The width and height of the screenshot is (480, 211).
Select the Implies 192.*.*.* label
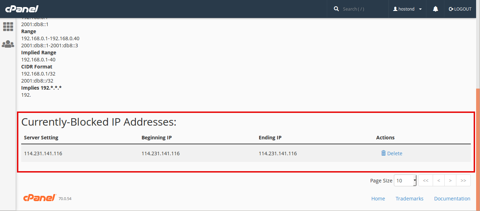pyautogui.click(x=42, y=88)
